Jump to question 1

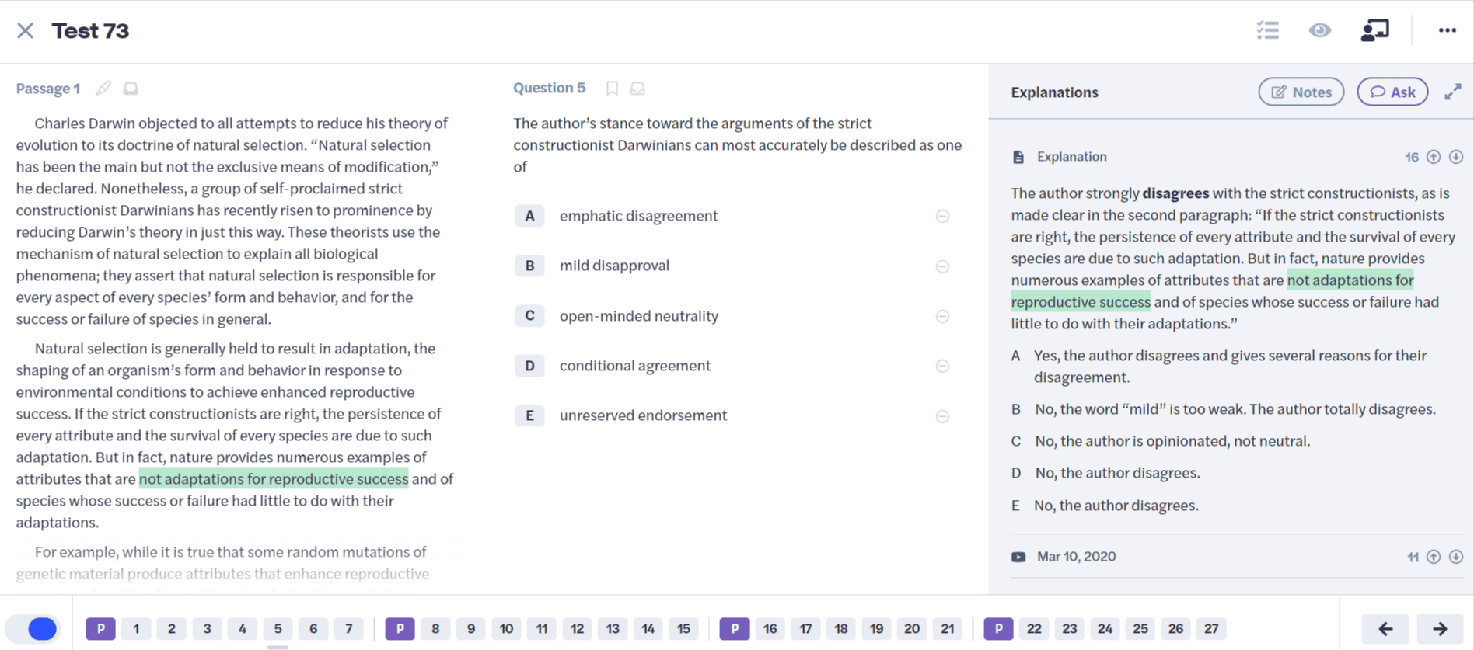136,628
